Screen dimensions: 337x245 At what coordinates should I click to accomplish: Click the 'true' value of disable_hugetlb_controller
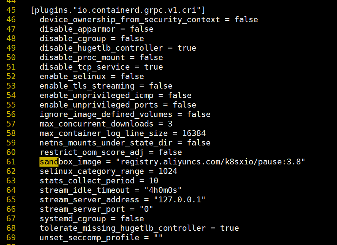pos(187,48)
